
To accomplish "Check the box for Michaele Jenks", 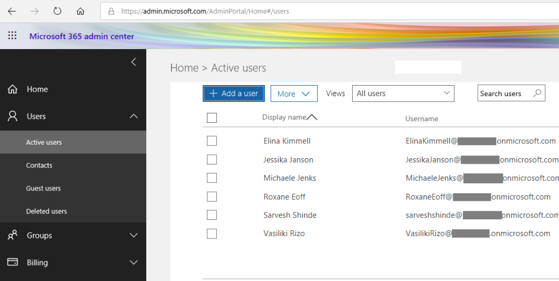I will pyautogui.click(x=212, y=178).
